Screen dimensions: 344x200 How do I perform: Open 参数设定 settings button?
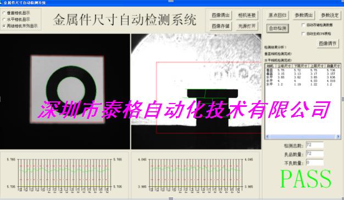click(330, 15)
